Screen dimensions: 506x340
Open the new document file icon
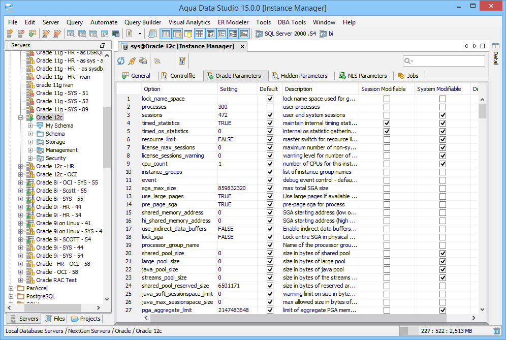click(x=130, y=34)
